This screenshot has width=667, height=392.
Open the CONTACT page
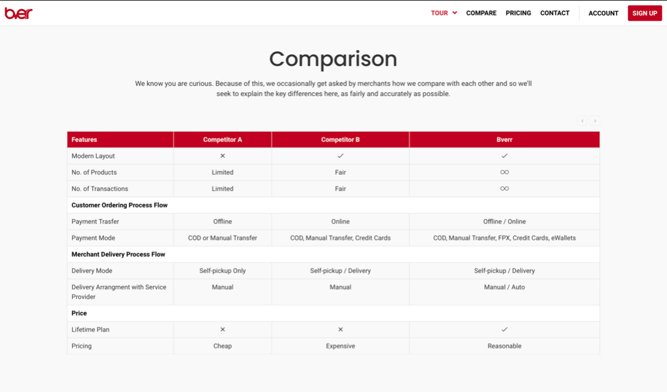tap(555, 13)
